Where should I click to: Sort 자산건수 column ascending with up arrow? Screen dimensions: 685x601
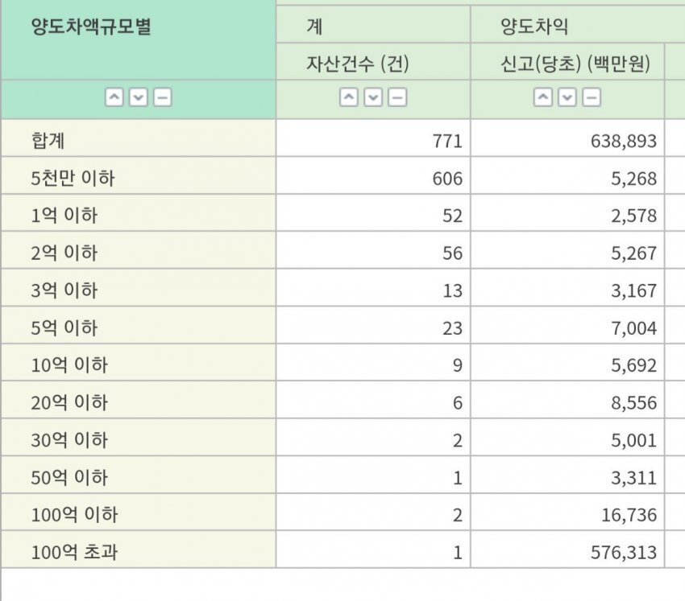tap(349, 98)
